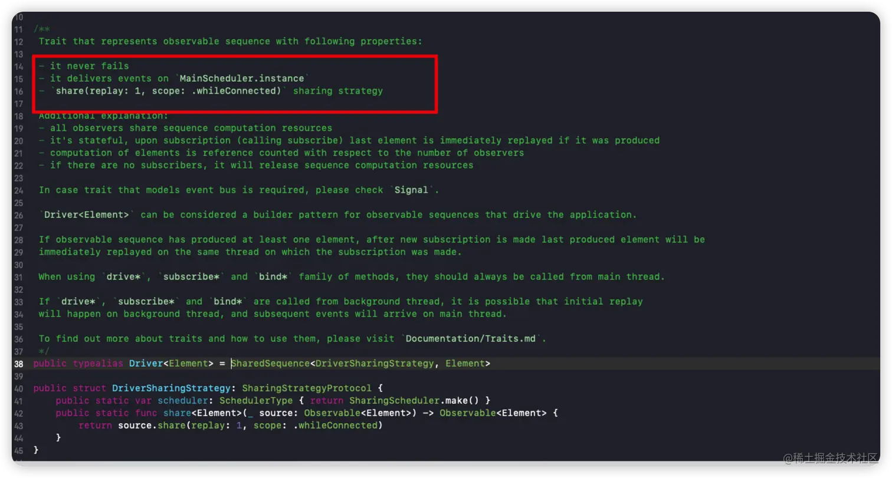This screenshot has width=892, height=478.
Task: Click line number 24 in the gutter
Action: 18,190
